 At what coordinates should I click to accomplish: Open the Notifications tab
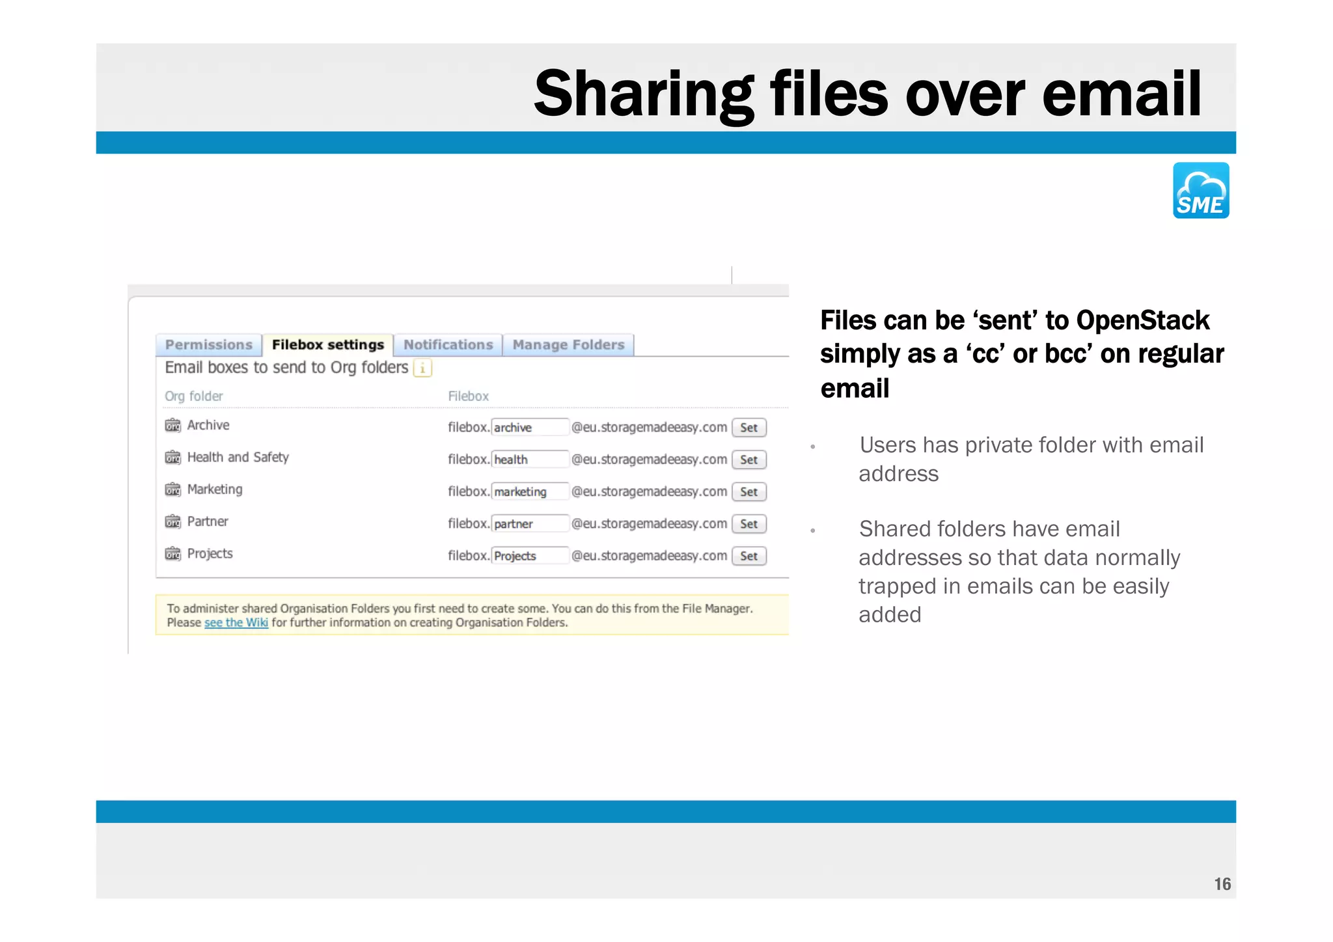(x=448, y=344)
